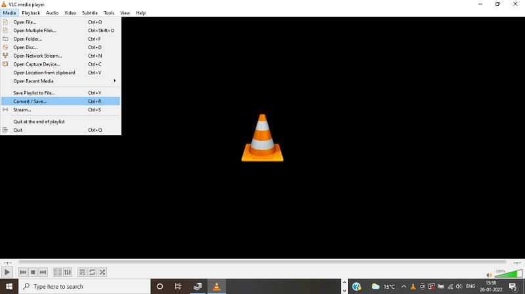Select Save Playlist to File... entry
525x294 pixels.
click(x=60, y=93)
